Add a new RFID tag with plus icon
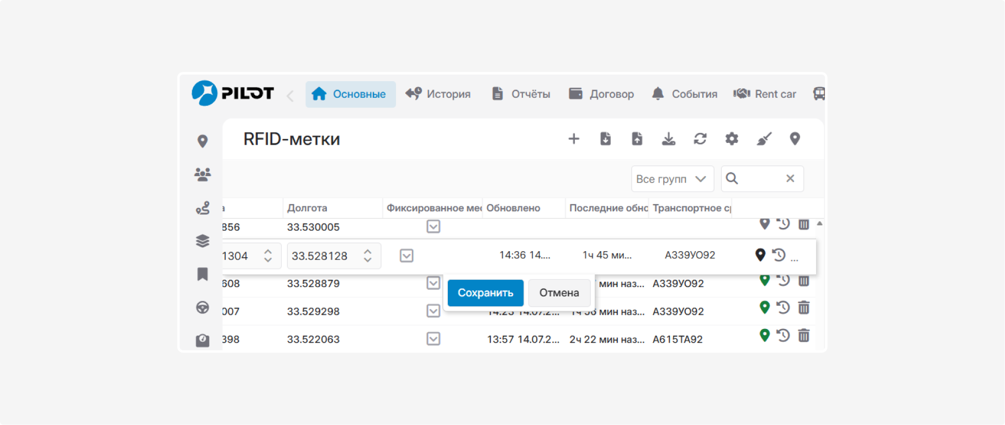 click(574, 139)
